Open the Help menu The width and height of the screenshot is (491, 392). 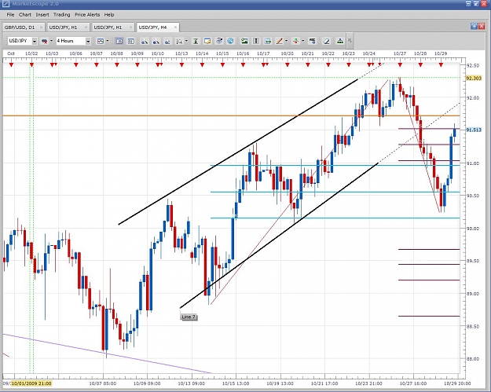click(109, 15)
